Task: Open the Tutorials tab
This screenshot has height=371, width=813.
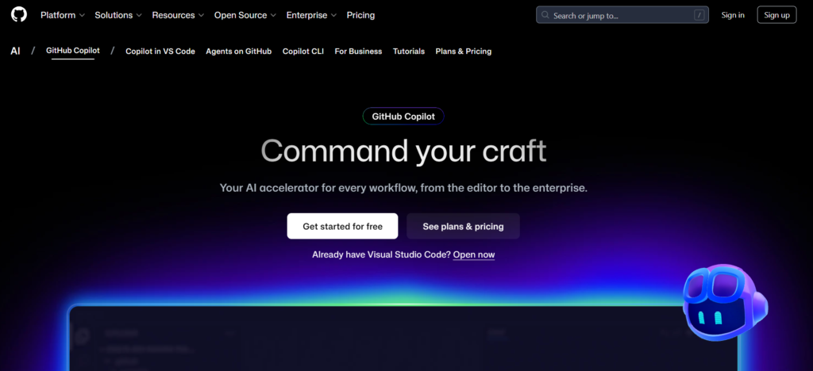Action: coord(409,52)
